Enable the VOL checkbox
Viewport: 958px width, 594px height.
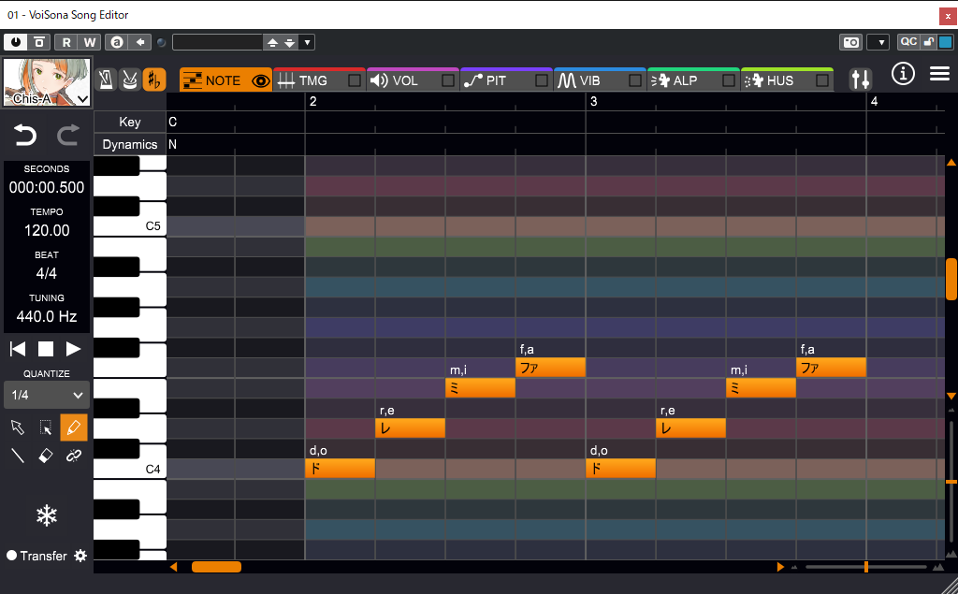point(448,80)
